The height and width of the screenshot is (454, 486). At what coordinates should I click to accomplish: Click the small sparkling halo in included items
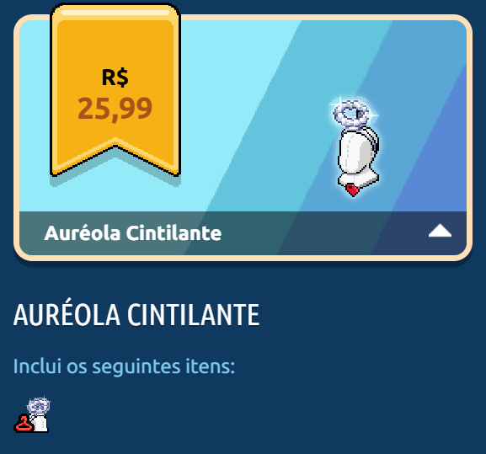coord(39,405)
